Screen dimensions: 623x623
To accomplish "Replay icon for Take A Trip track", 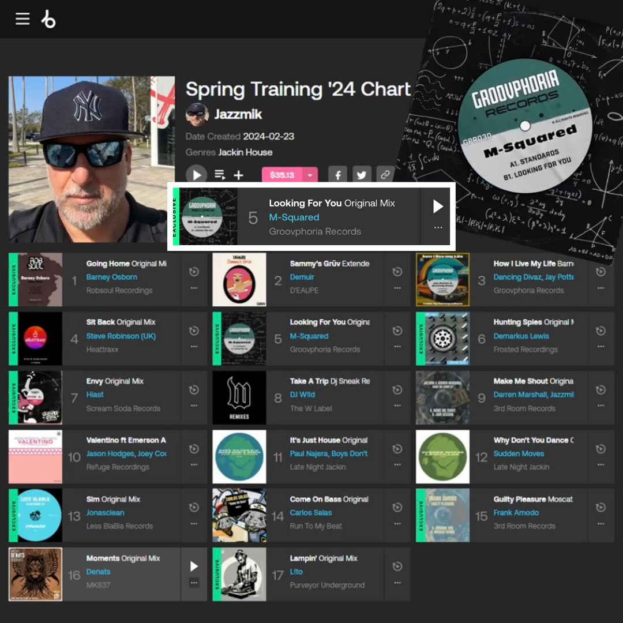I will coord(397,390).
